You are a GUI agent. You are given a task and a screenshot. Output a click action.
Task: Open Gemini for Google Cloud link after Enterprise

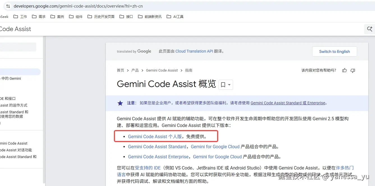point(217,157)
